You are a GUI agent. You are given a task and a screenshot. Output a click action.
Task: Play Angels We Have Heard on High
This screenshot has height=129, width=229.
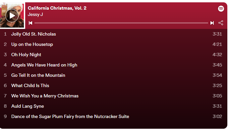pyautogui.click(x=114, y=65)
